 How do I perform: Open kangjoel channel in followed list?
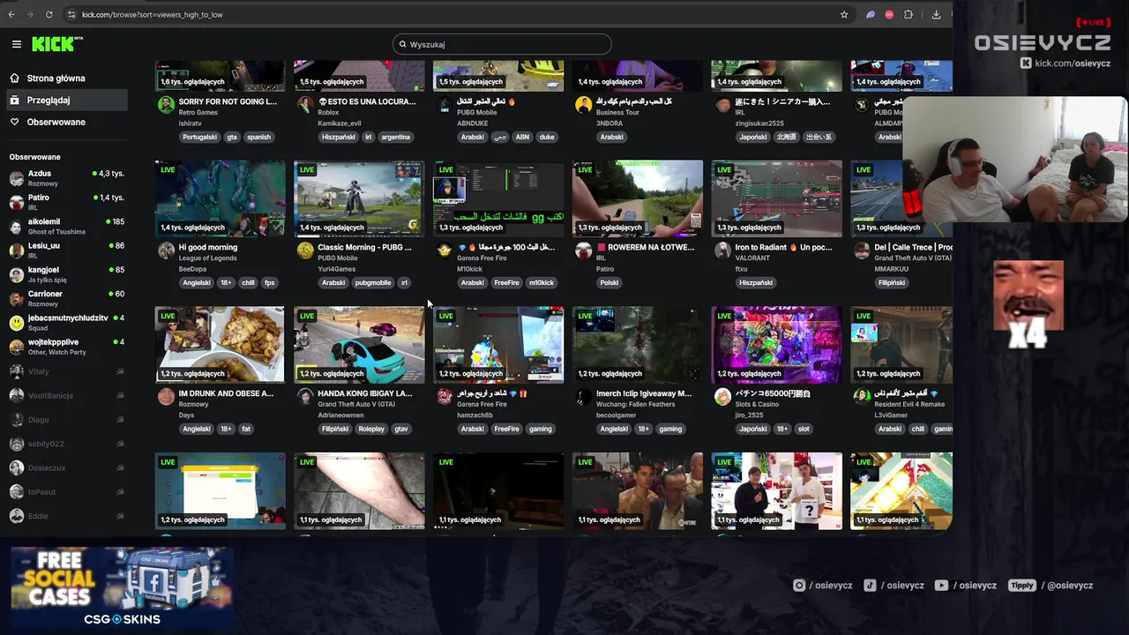[65, 274]
